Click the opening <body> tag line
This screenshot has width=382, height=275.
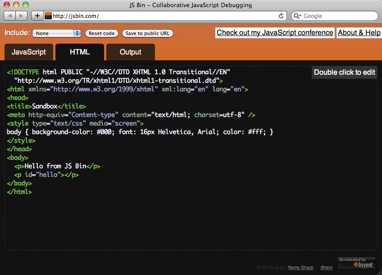point(18,158)
